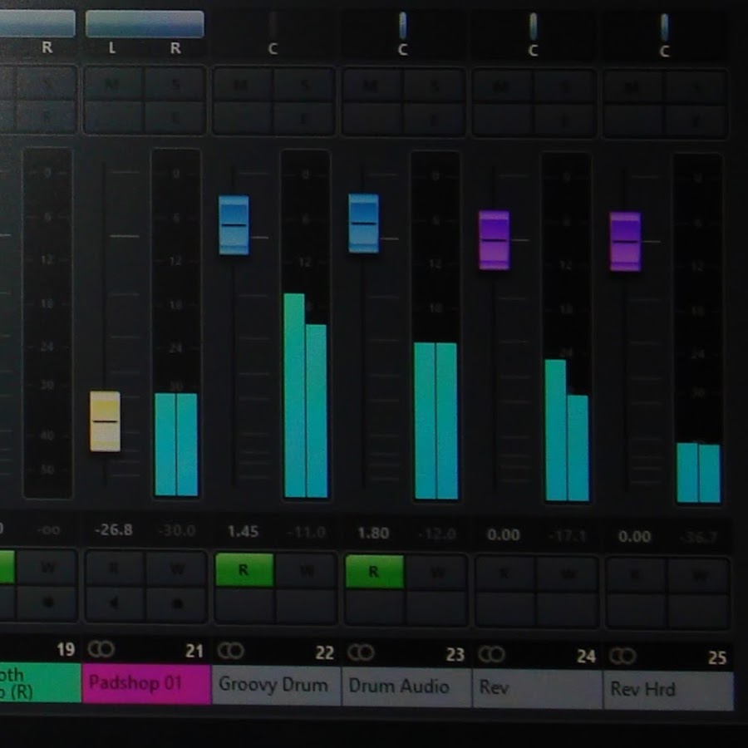Open Edit Channel Settings for Padshop 01

coord(175,116)
